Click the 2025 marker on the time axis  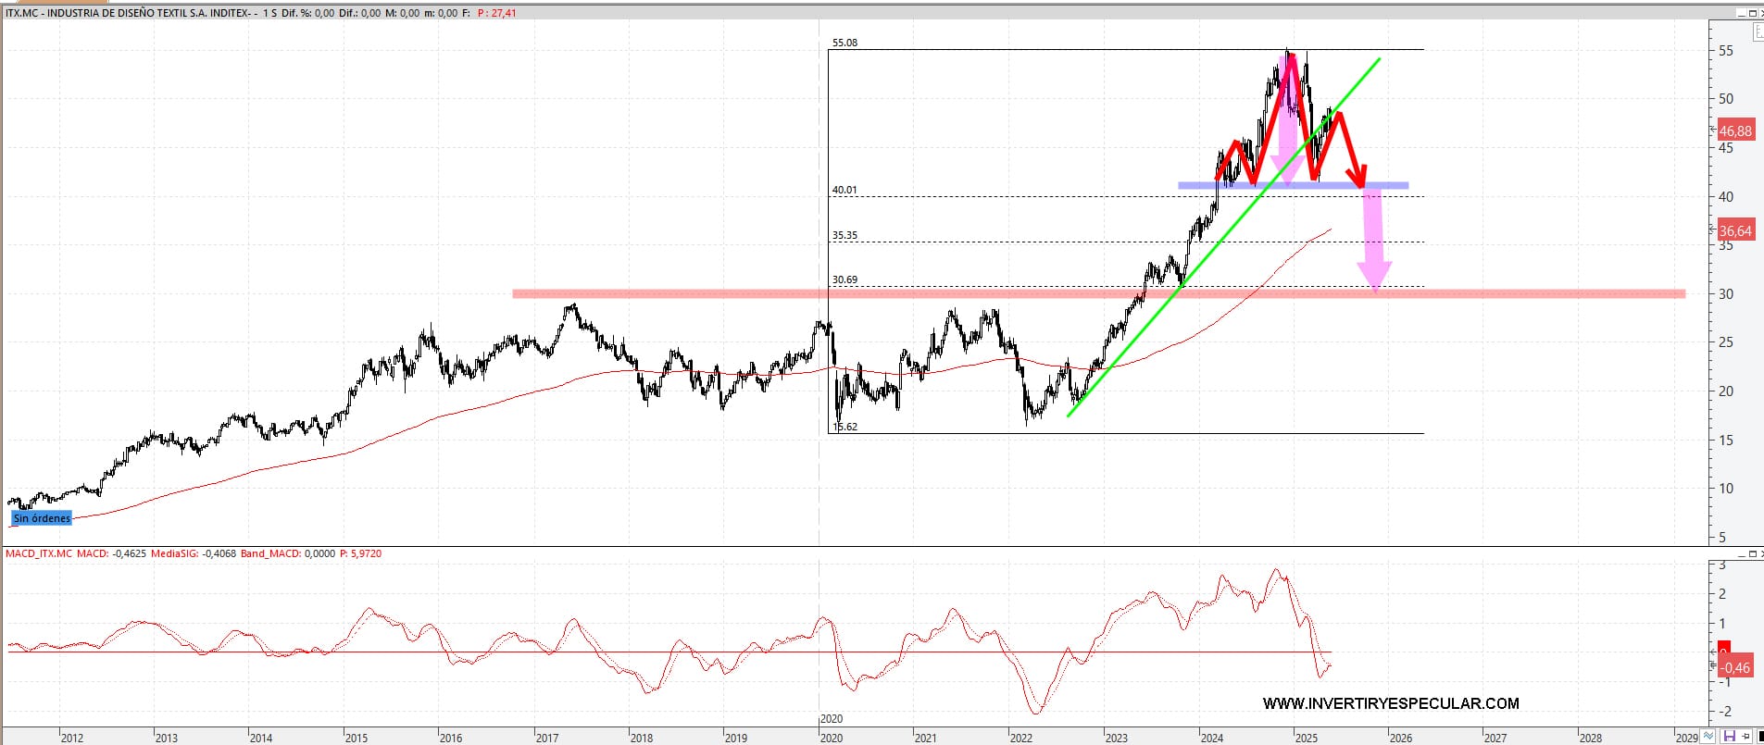click(x=1307, y=738)
